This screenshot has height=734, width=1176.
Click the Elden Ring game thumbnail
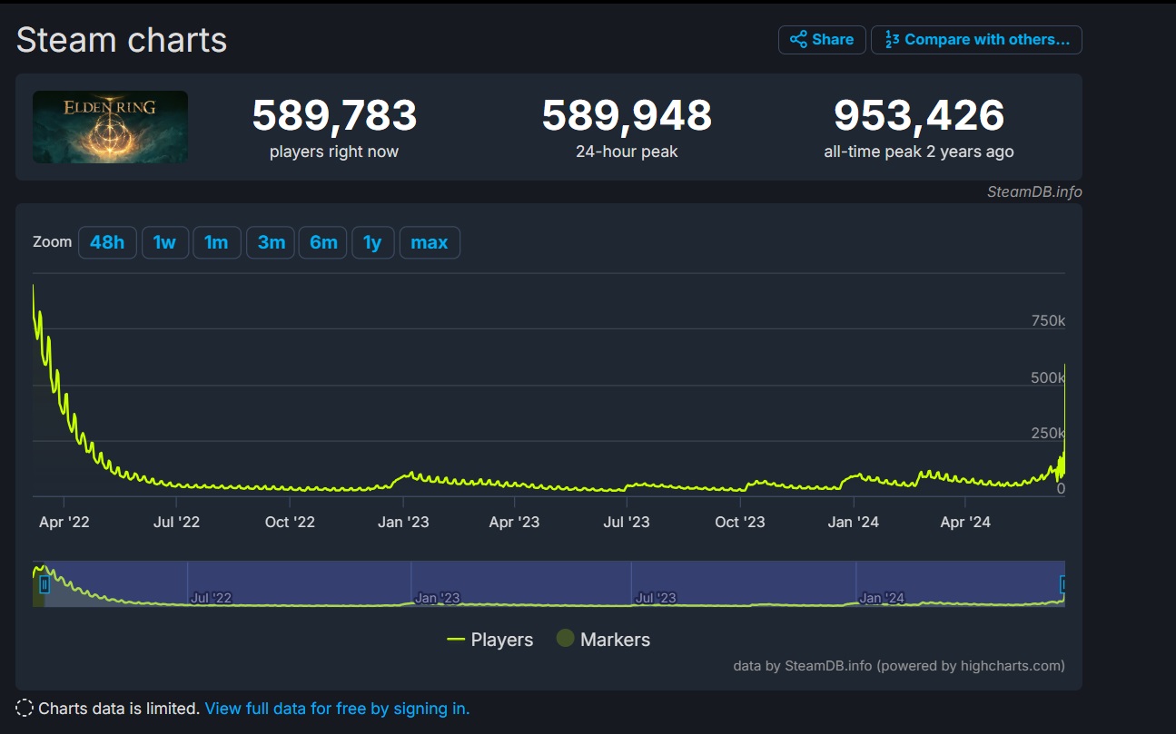[x=110, y=127]
